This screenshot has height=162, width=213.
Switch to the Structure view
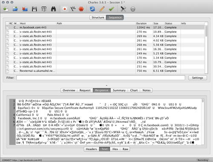click(x=98, y=17)
